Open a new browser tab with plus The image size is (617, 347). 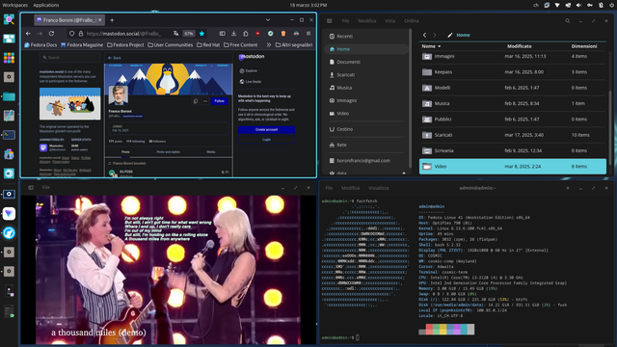112,20
